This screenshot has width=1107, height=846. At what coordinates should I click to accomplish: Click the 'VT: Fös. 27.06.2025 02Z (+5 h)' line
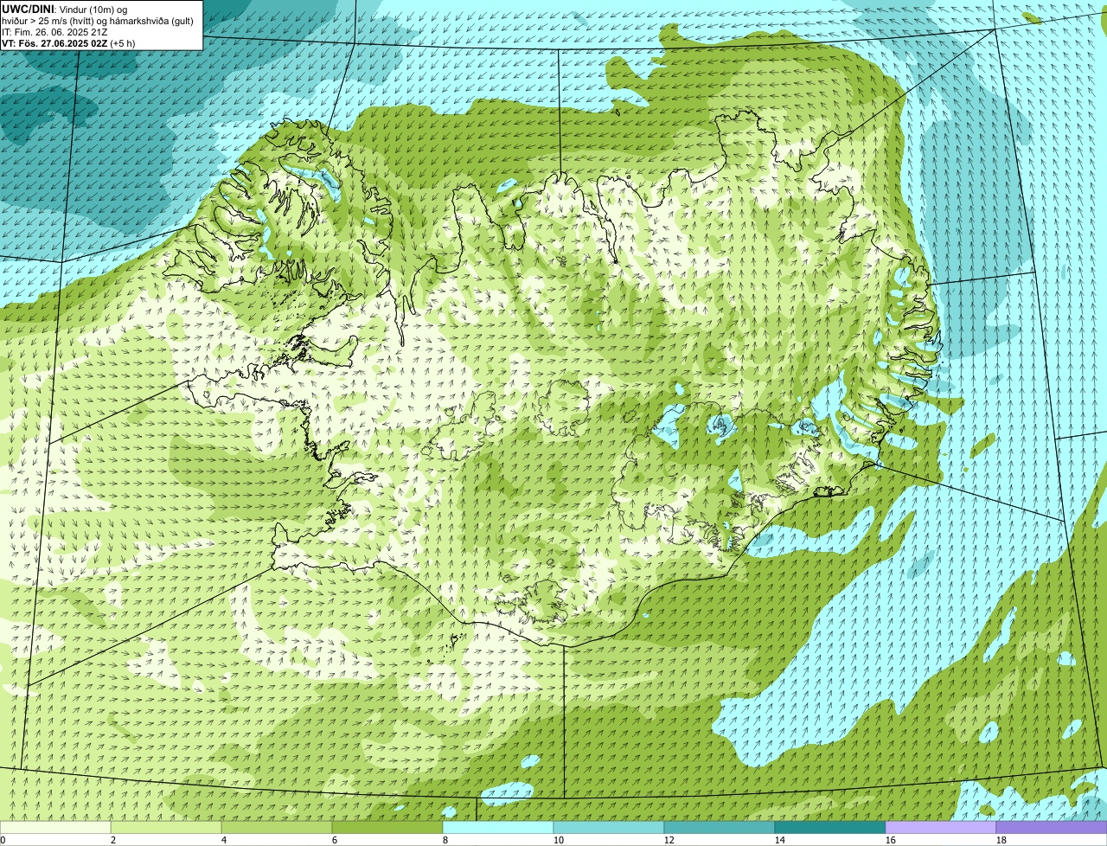pyautogui.click(x=68, y=43)
